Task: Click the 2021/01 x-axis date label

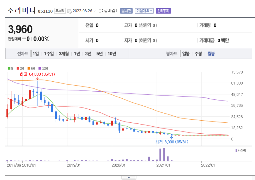Action: click(x=163, y=165)
